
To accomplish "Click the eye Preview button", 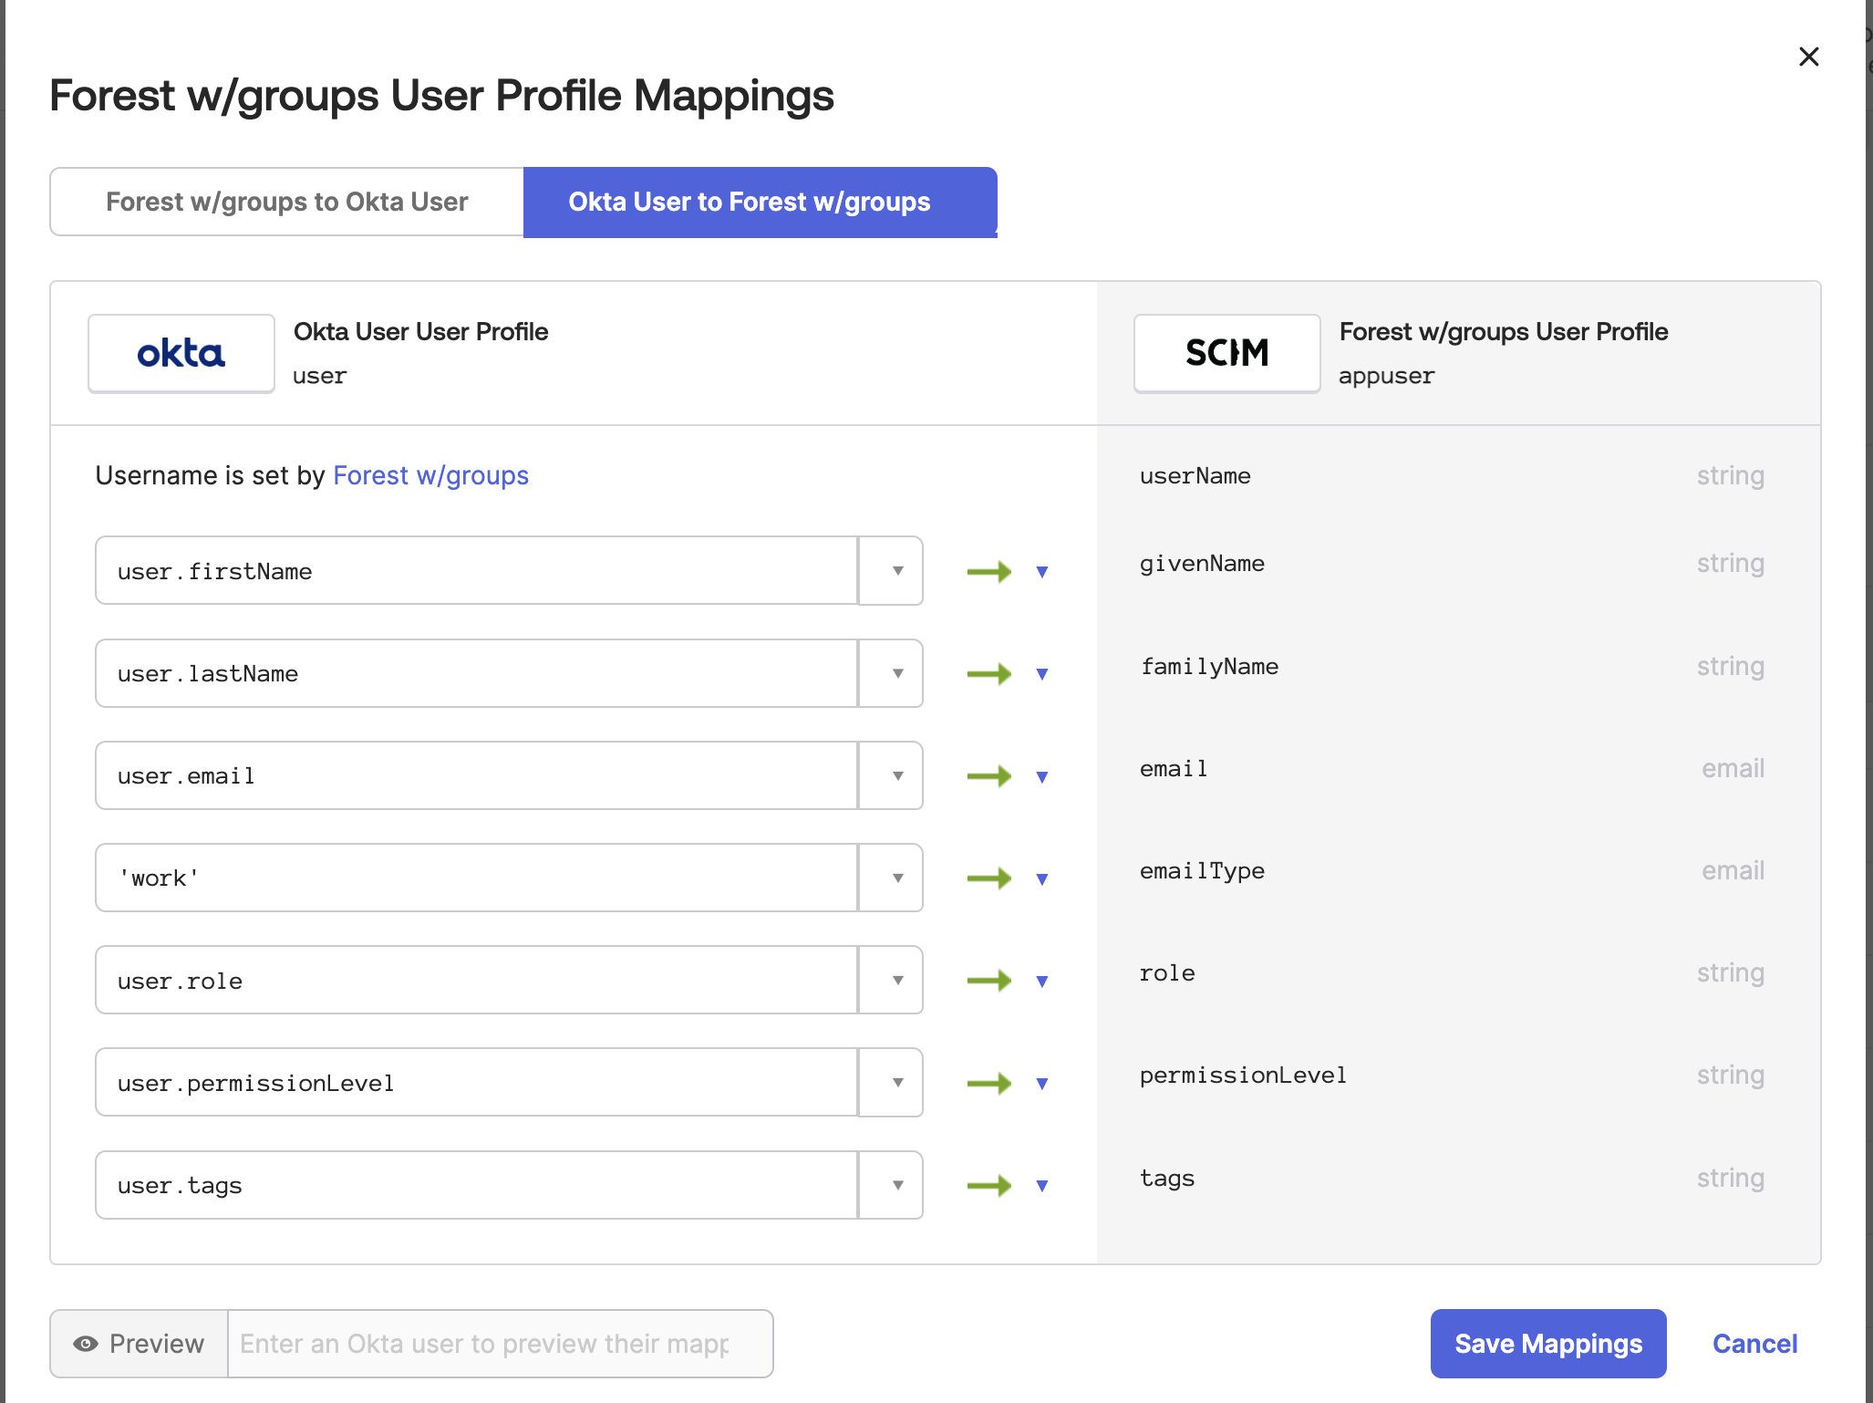I will click(140, 1344).
